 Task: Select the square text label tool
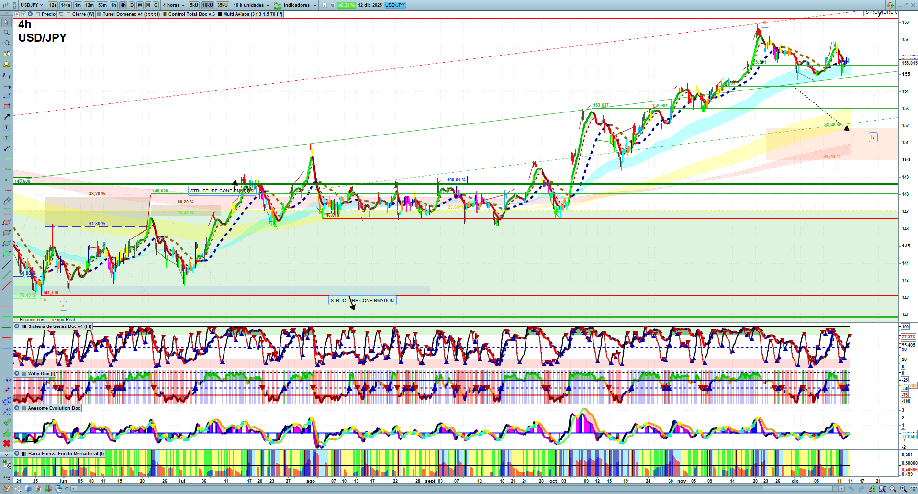7,127
